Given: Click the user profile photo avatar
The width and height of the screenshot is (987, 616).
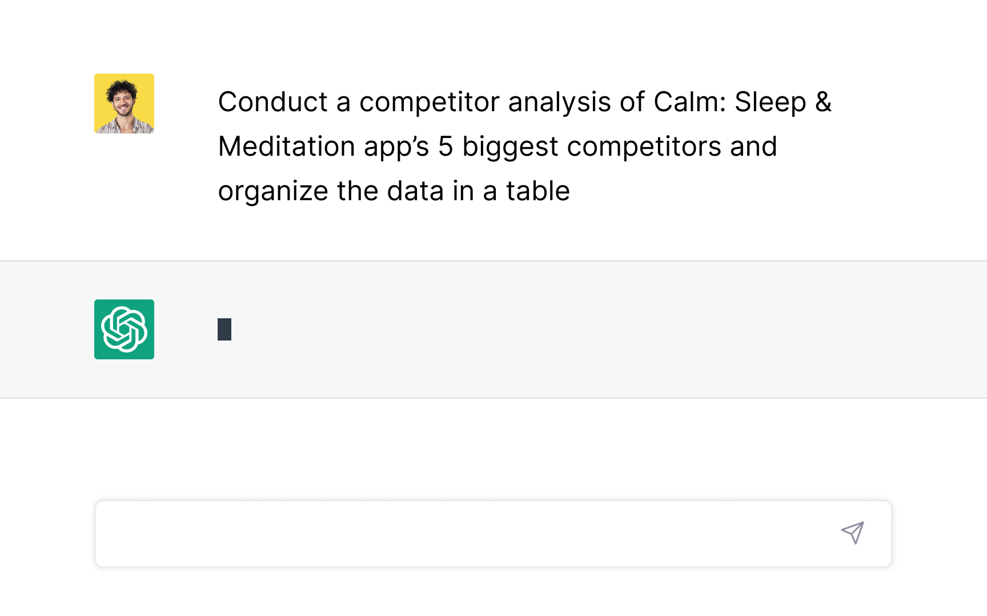Looking at the screenshot, I should click(x=124, y=103).
